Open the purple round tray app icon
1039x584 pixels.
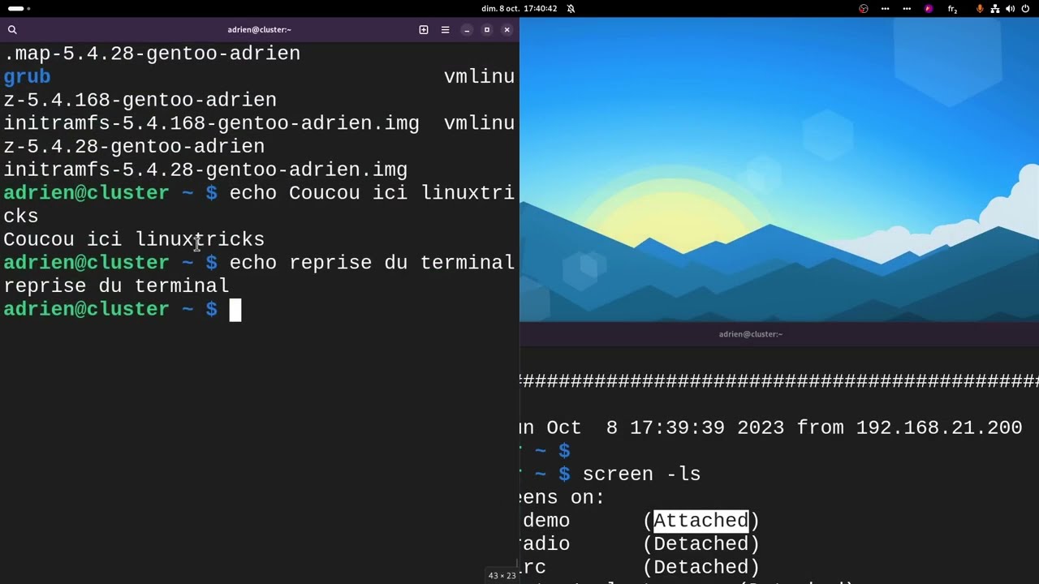pyautogui.click(x=929, y=8)
